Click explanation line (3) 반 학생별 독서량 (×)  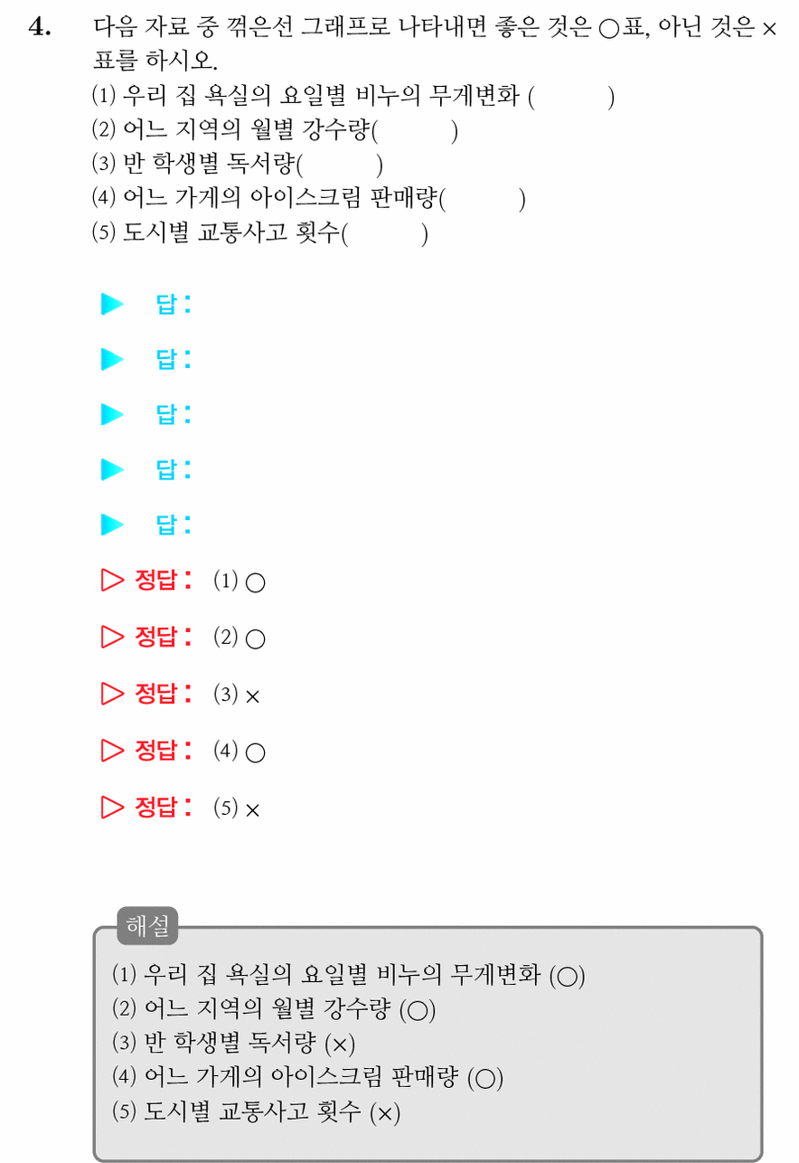click(x=234, y=1044)
